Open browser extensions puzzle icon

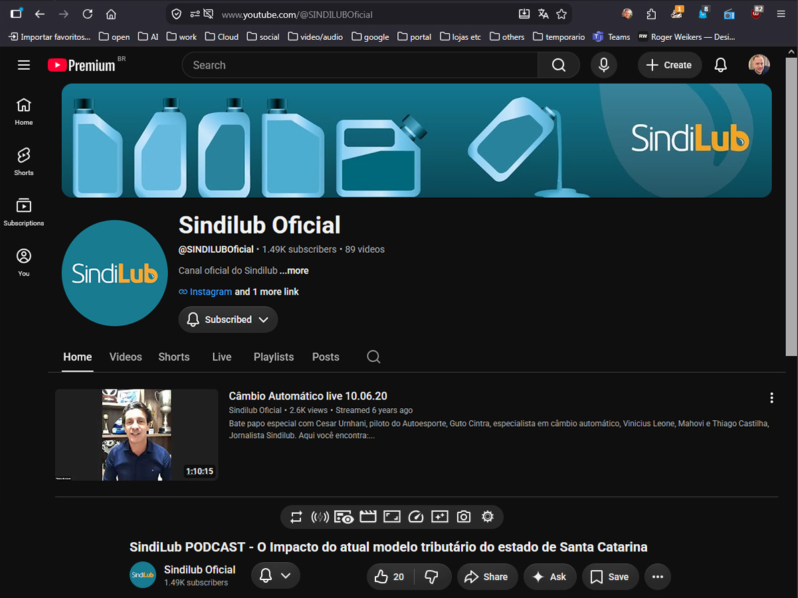coord(651,14)
